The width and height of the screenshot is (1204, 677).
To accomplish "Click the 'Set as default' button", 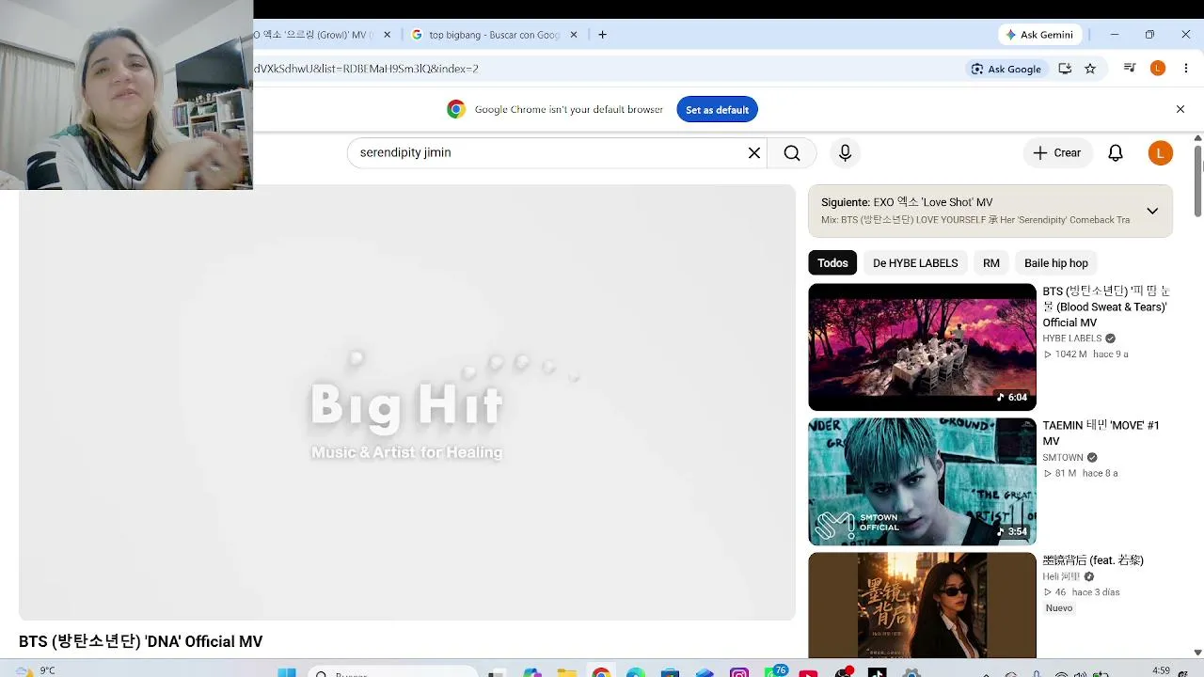I will (x=717, y=109).
